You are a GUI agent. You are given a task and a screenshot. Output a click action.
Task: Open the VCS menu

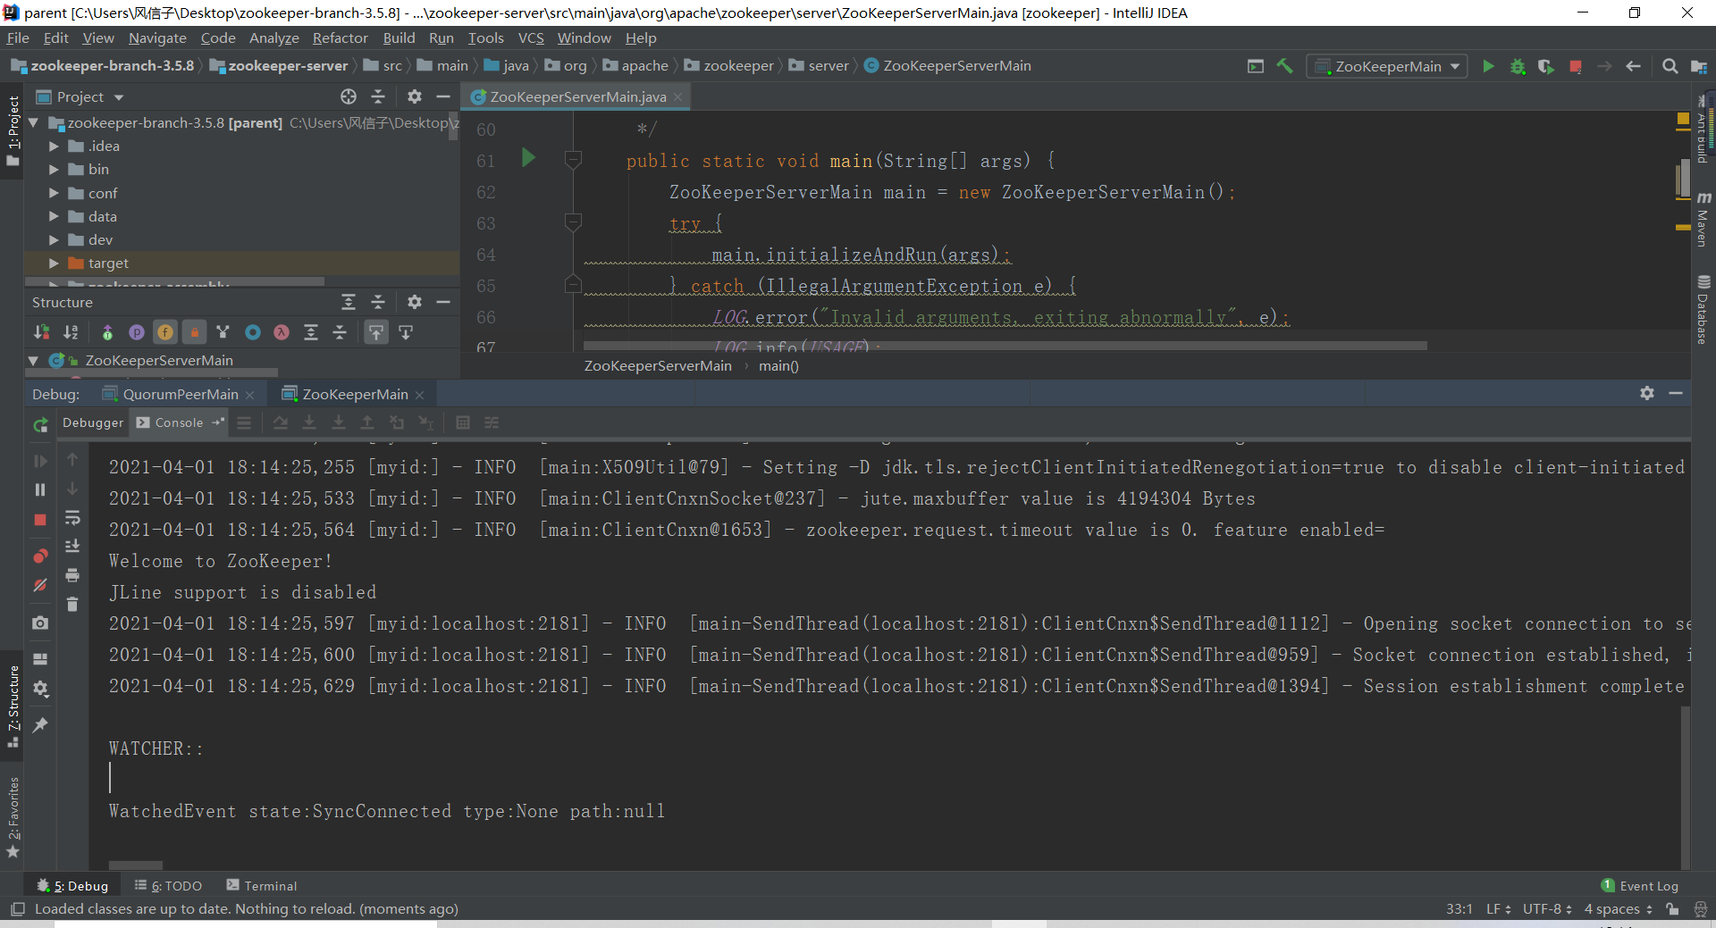pyautogui.click(x=531, y=38)
